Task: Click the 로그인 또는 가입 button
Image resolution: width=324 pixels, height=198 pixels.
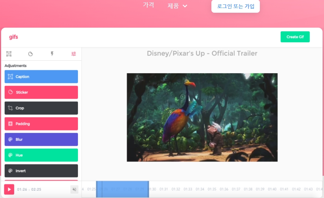Action: point(235,6)
